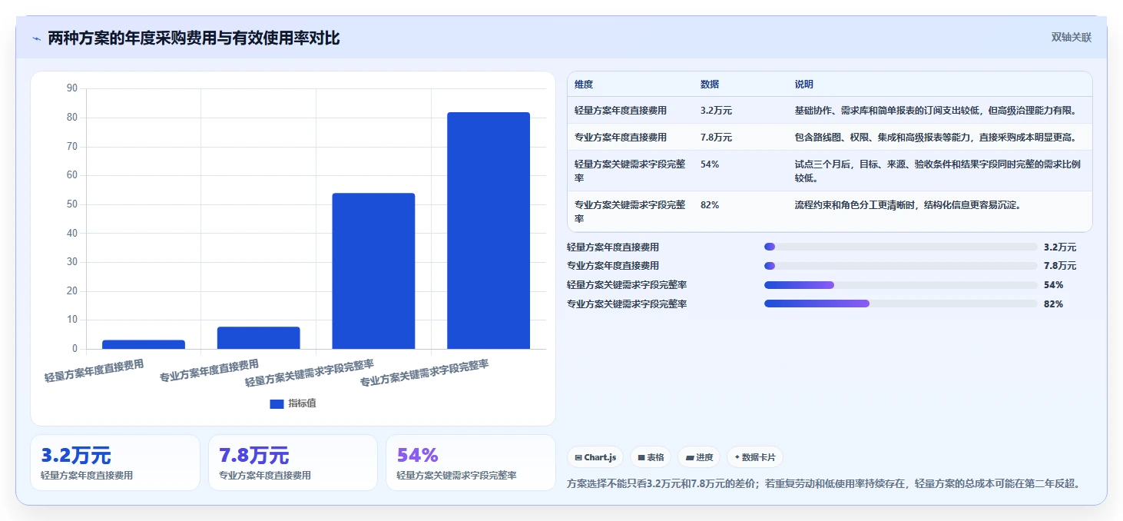Click the 数据卡片 tag pill
This screenshot has height=521, width=1123.
coord(755,457)
